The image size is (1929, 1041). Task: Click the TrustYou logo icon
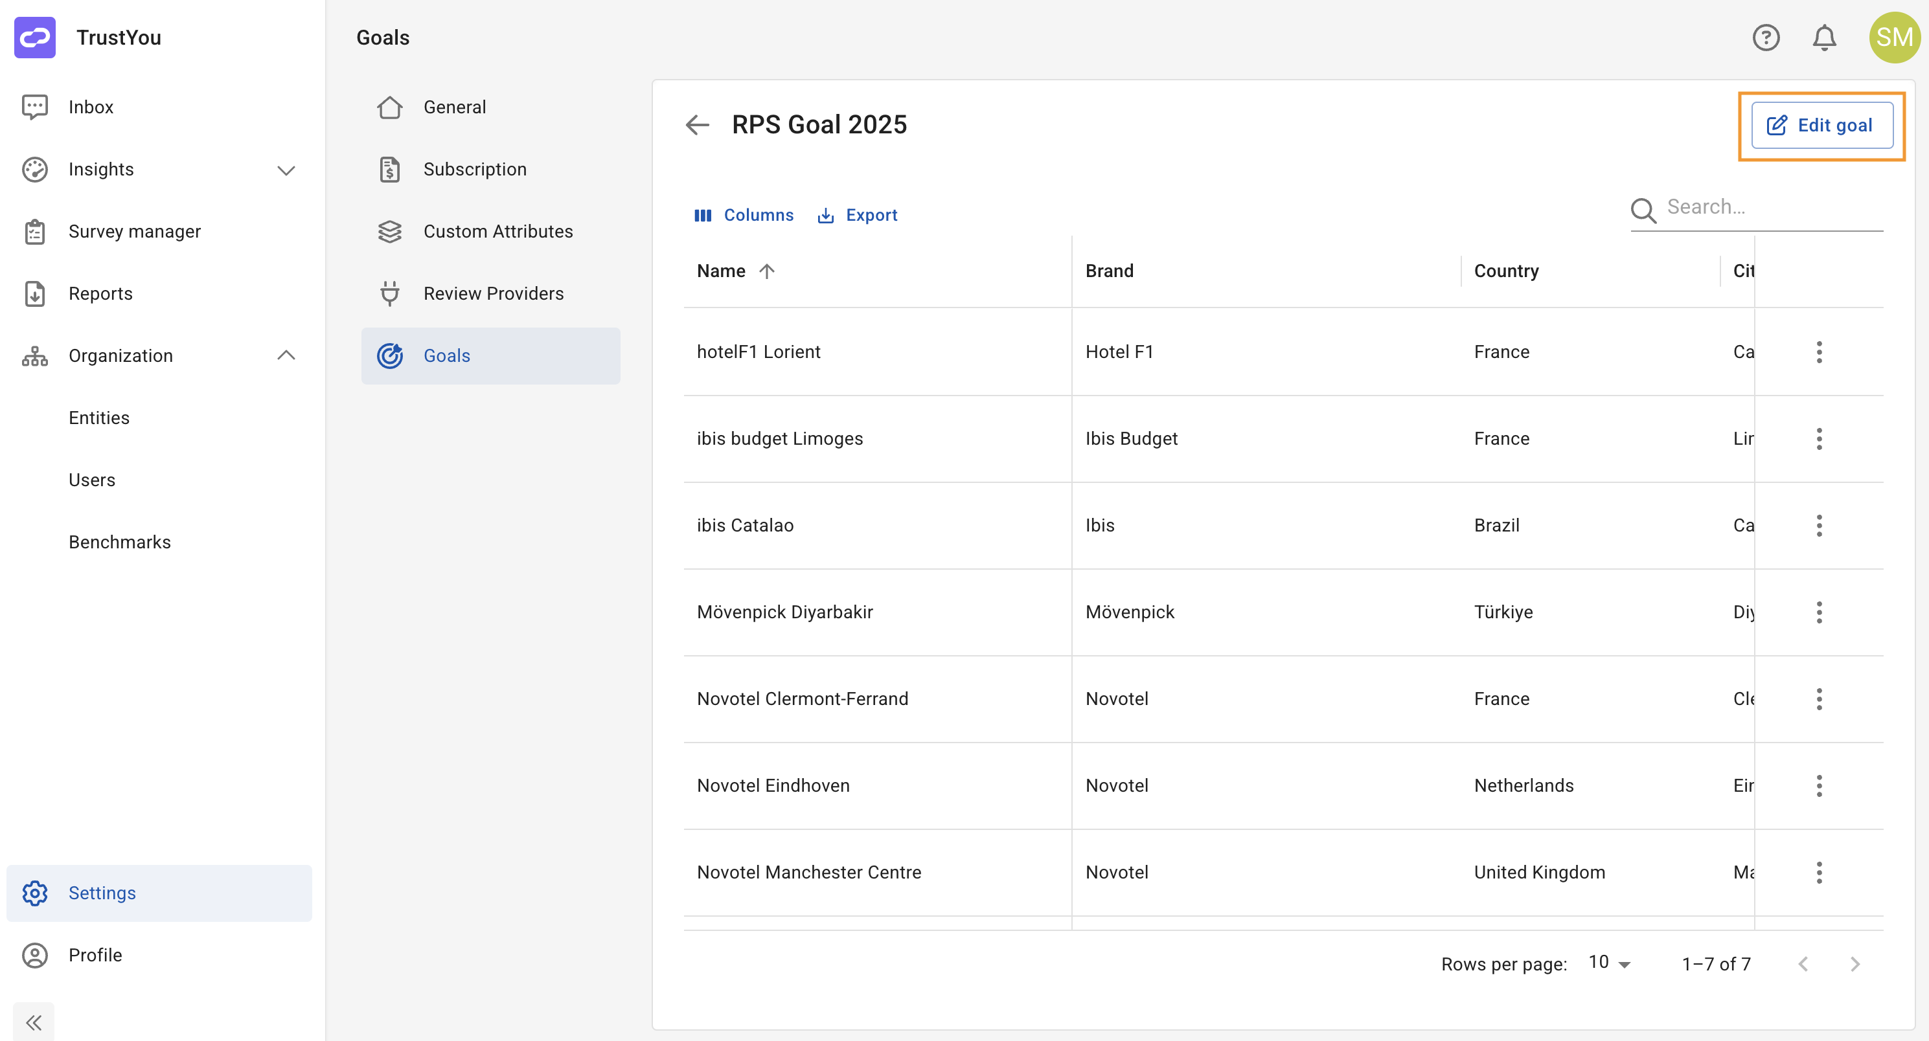34,38
